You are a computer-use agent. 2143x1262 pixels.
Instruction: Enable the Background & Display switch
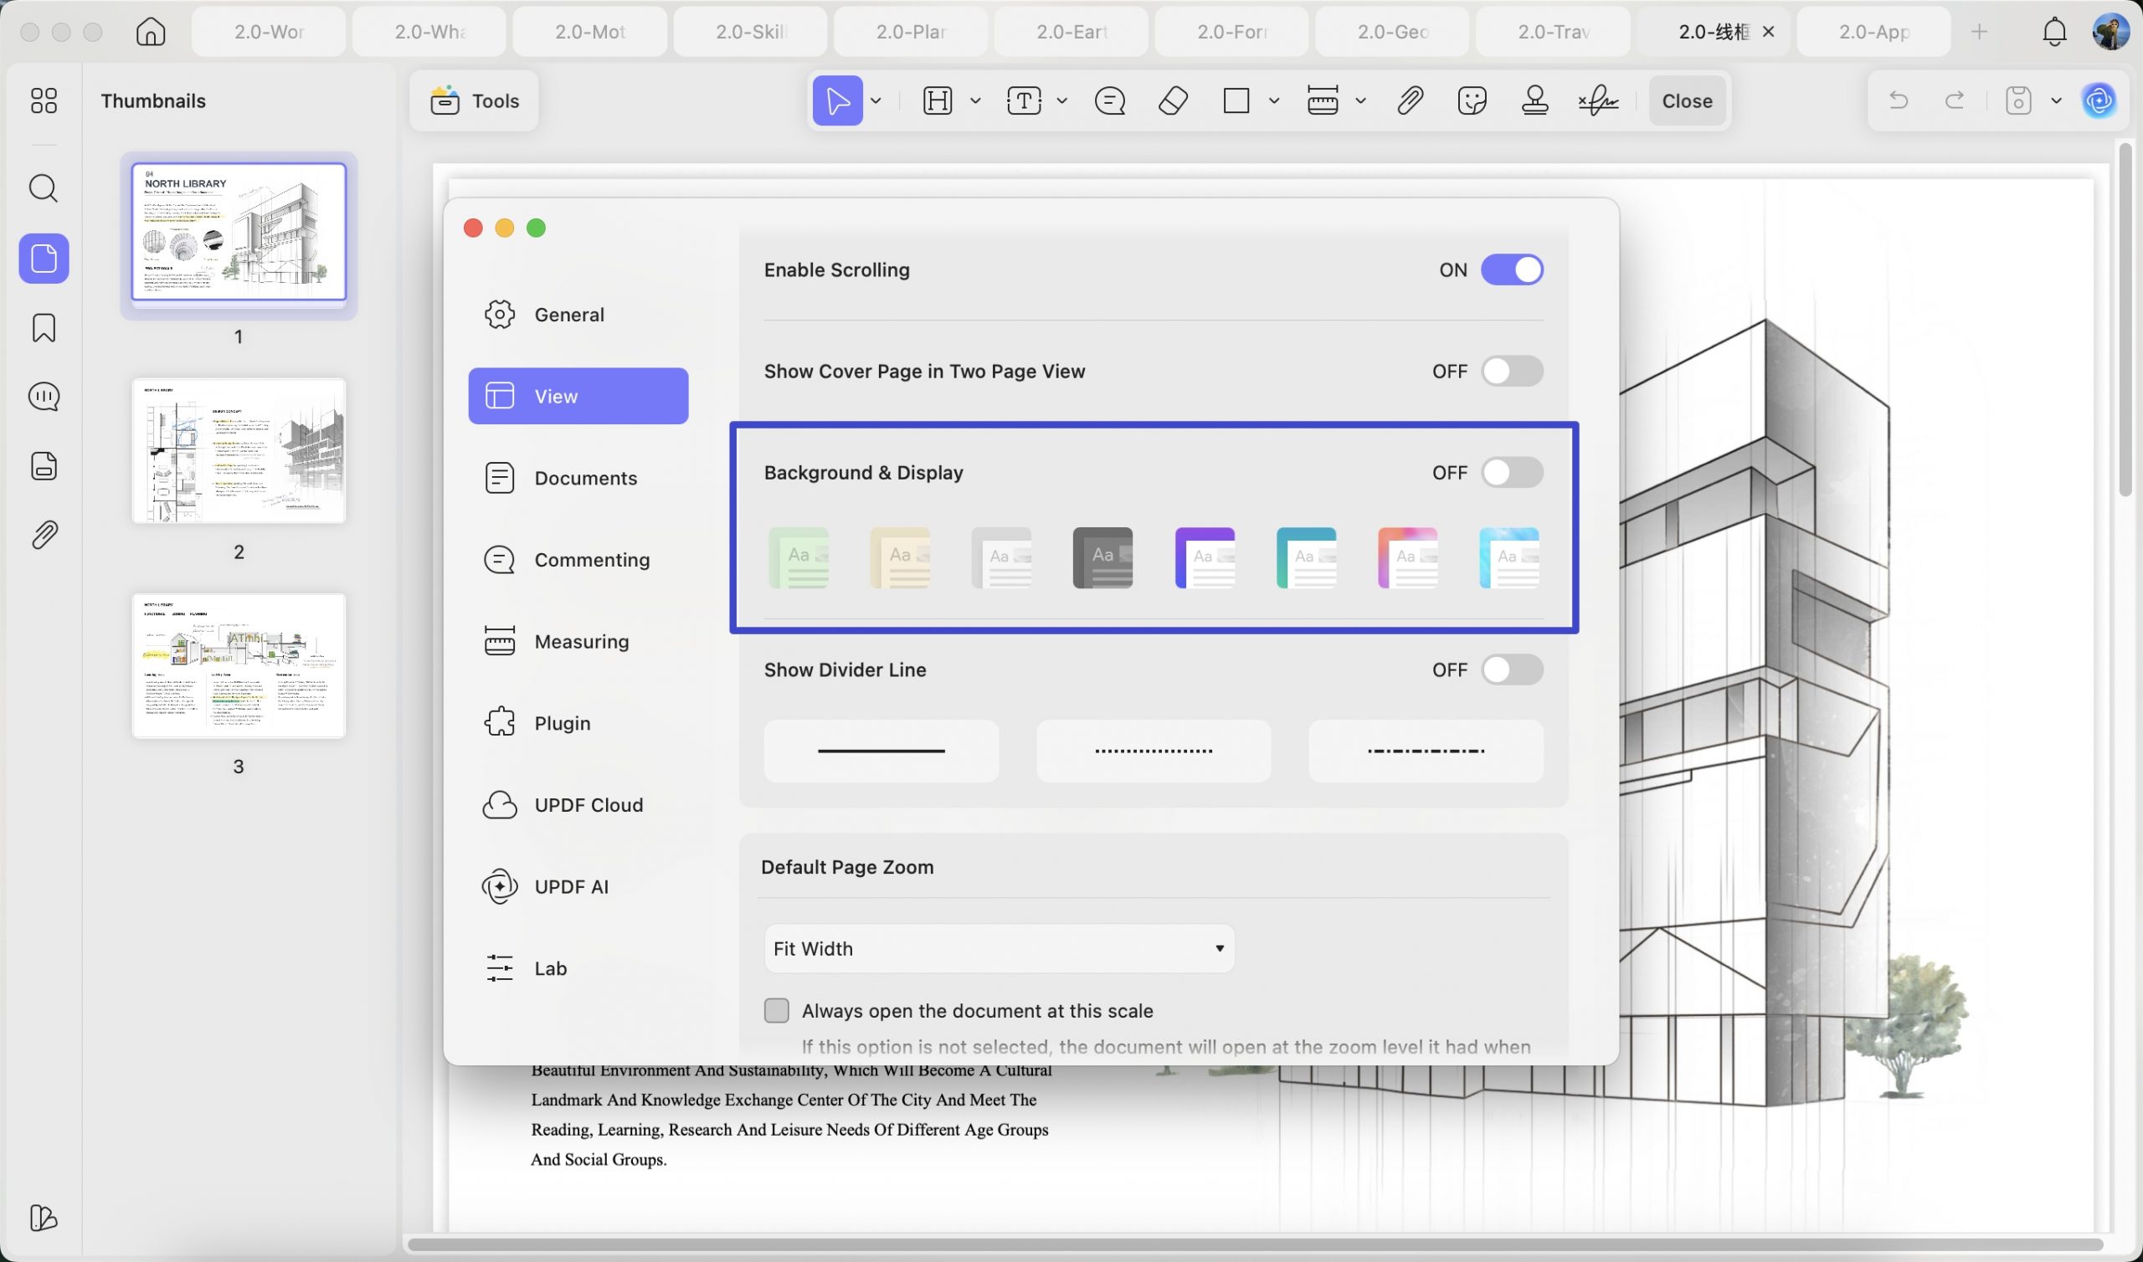(1512, 472)
